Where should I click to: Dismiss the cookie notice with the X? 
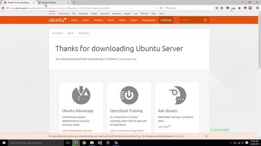click(206, 136)
